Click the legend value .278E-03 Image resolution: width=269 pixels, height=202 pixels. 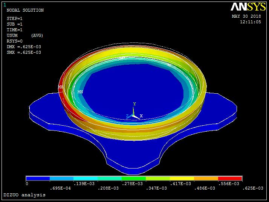click(132, 184)
